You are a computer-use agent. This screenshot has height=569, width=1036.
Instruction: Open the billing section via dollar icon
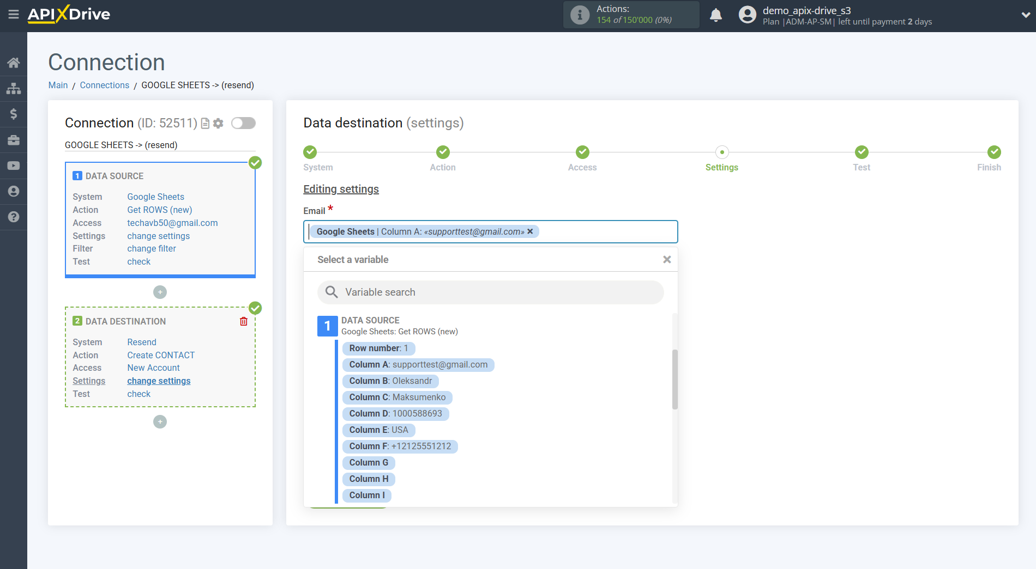[x=14, y=114]
